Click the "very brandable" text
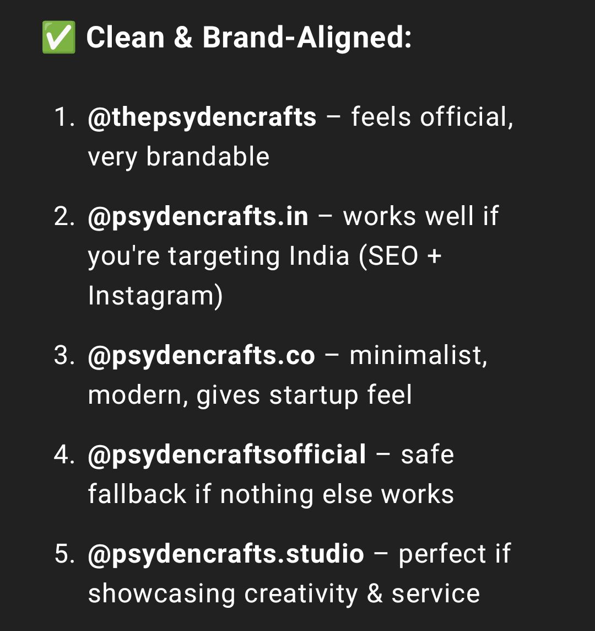Viewport: 595px width, 631px height. tap(178, 157)
